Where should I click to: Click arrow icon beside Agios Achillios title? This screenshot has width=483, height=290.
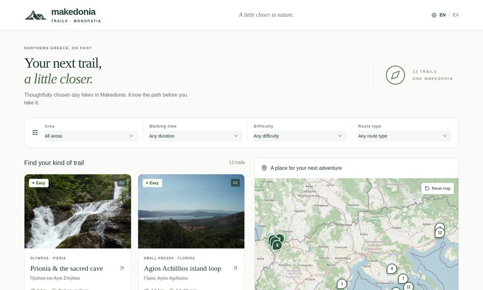[235, 269]
